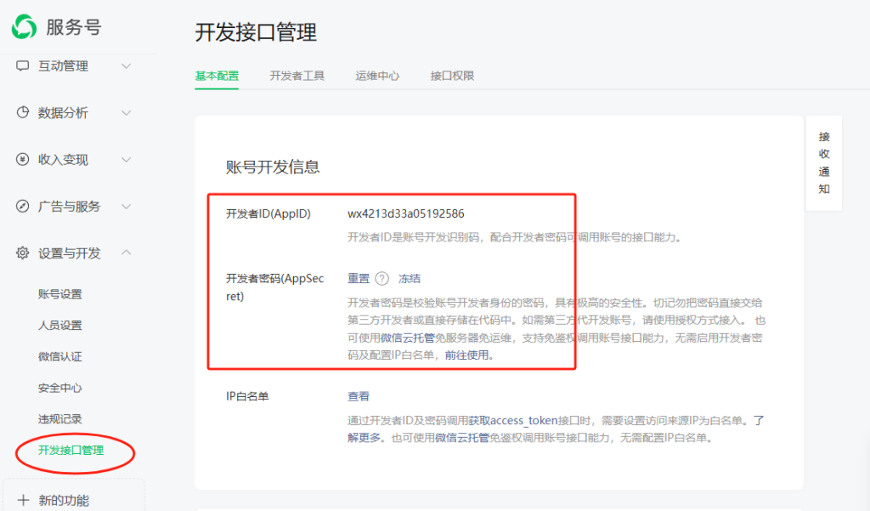
Task: Click the 开发者ID(AppID) label
Action: 268,214
